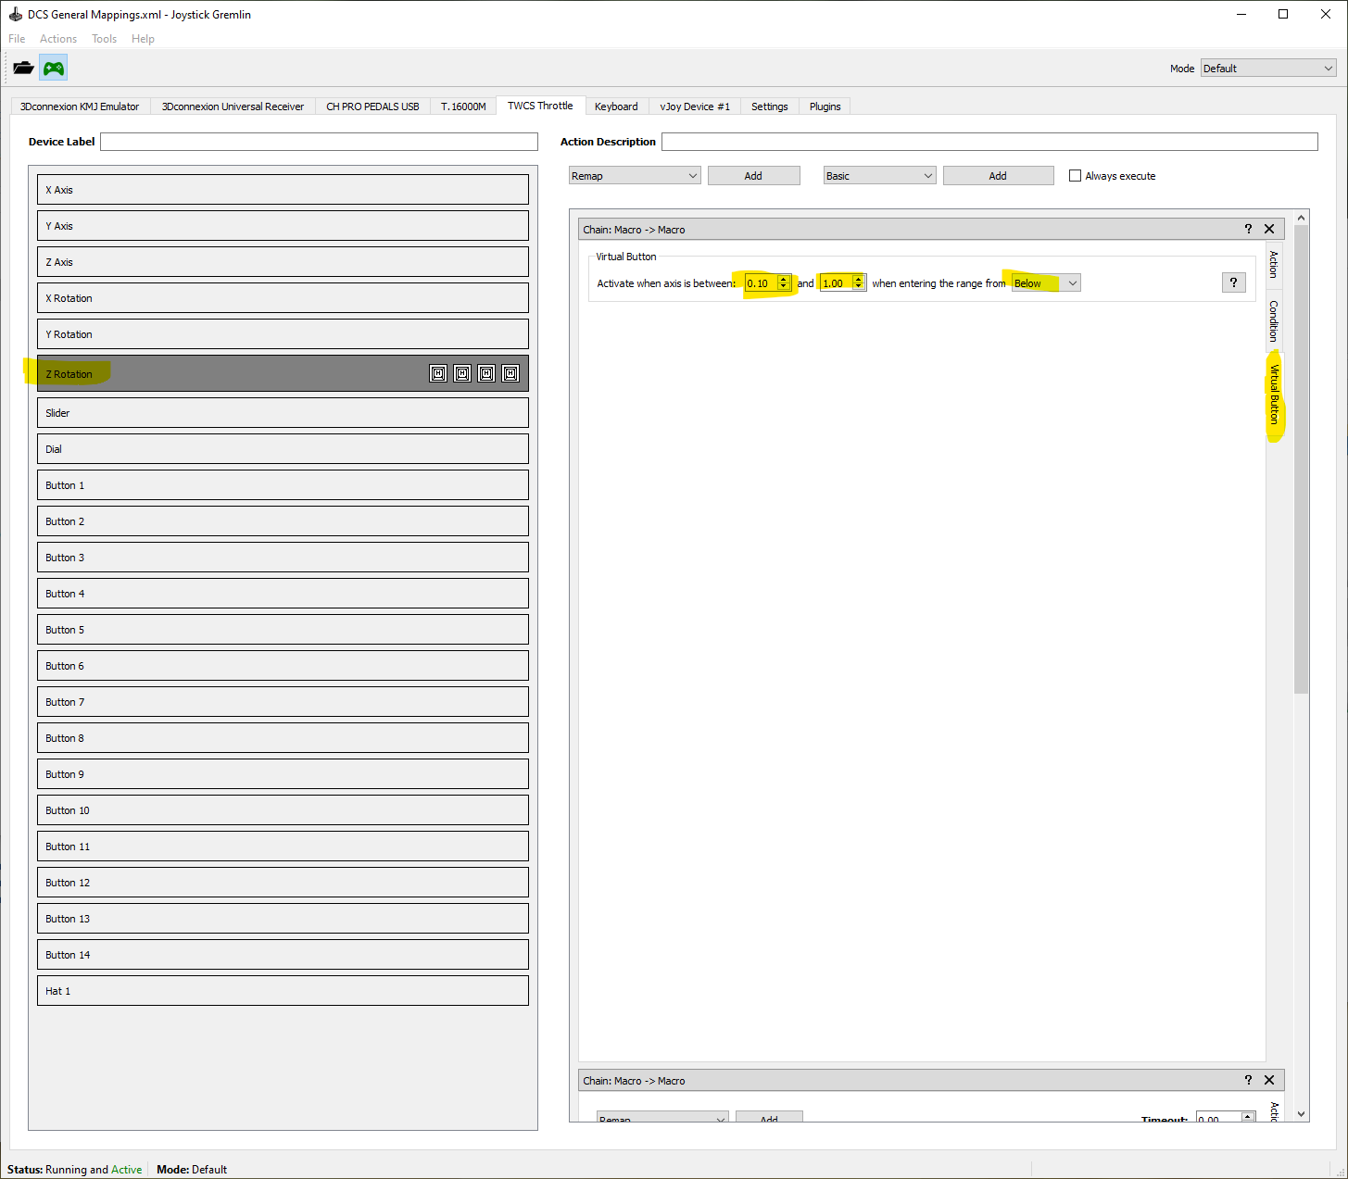Click into the Device Label field
Image resolution: width=1348 pixels, height=1179 pixels.
tap(319, 142)
